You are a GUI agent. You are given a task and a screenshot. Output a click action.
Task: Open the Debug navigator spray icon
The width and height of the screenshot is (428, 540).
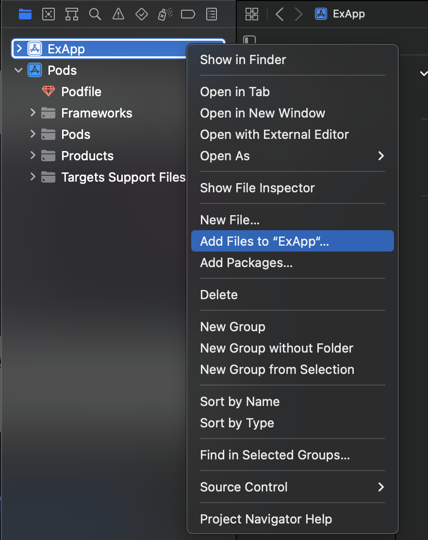(165, 14)
